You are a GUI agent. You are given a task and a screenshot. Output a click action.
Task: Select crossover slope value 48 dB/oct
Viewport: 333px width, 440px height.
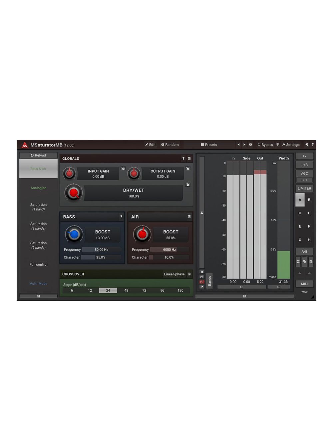[126, 290]
